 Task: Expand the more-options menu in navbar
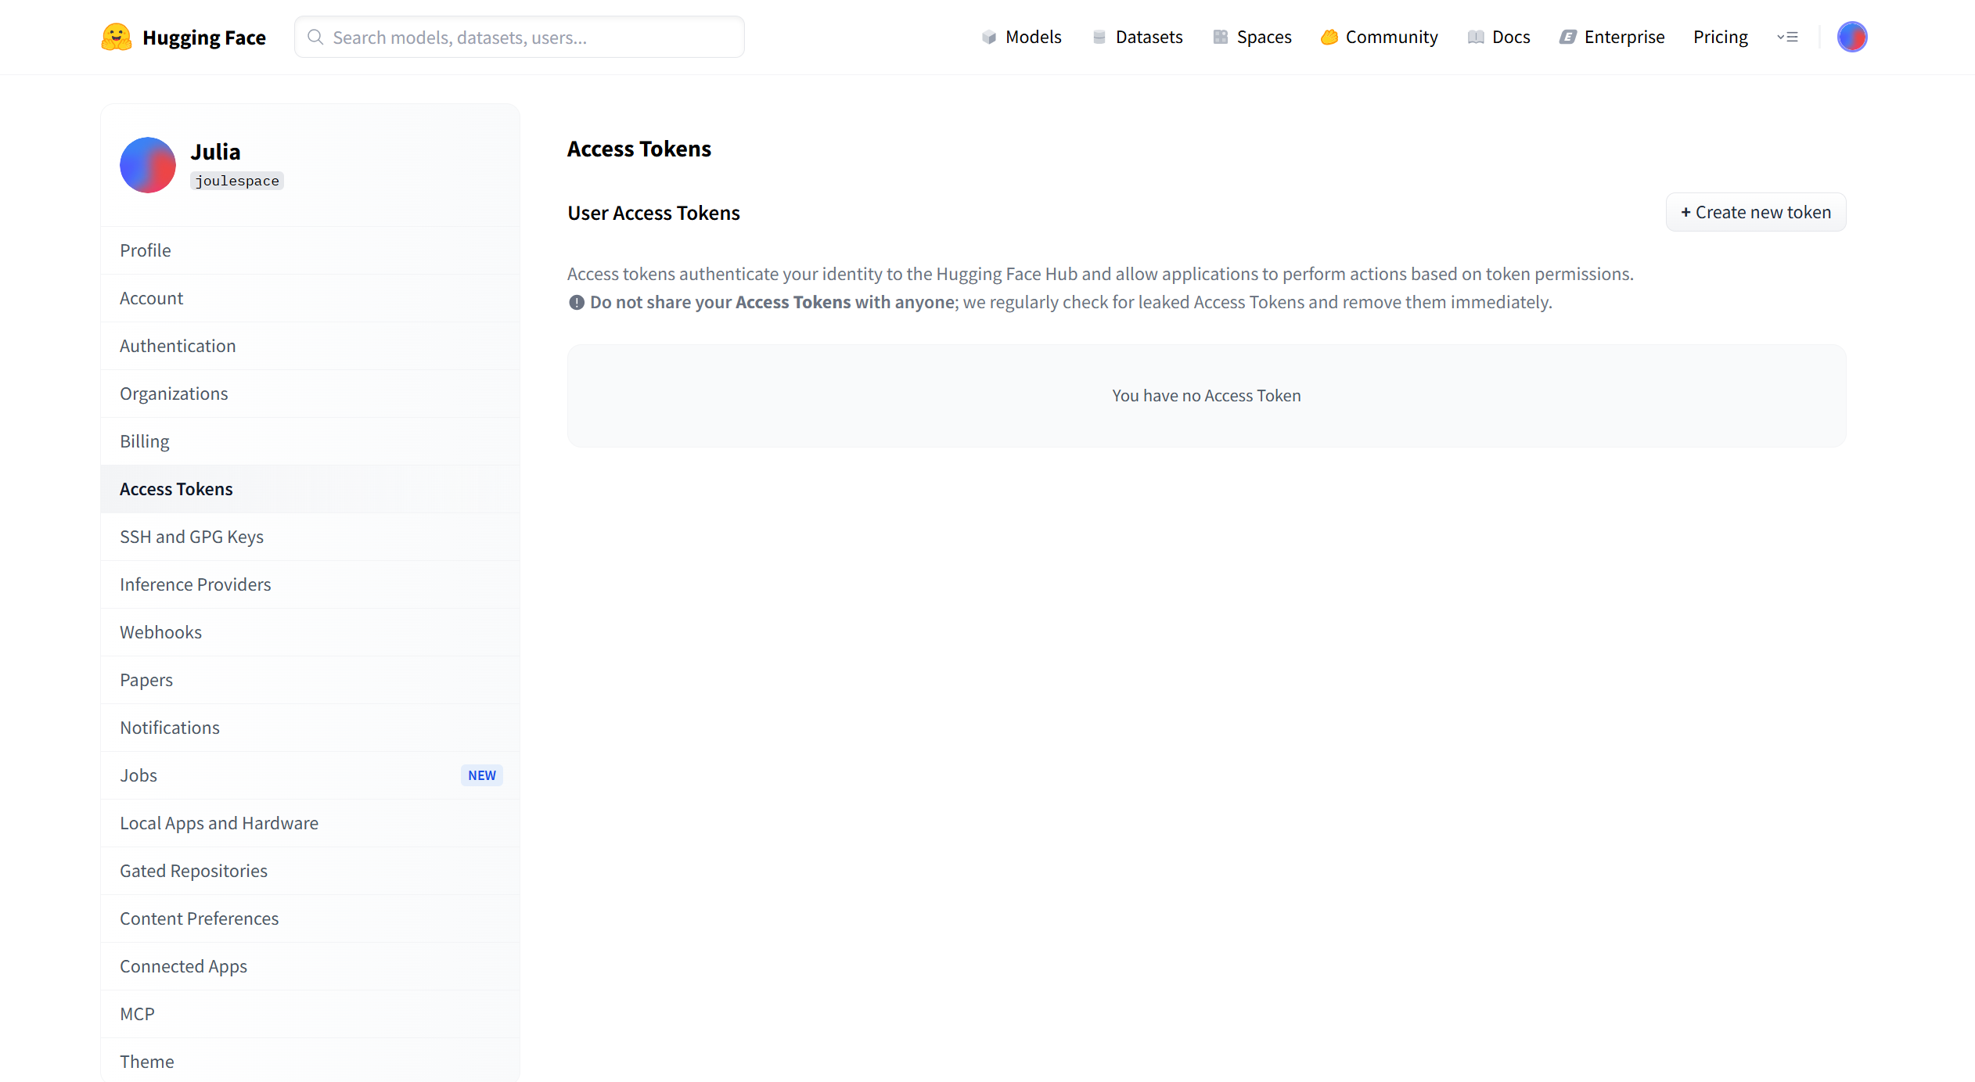coord(1787,37)
